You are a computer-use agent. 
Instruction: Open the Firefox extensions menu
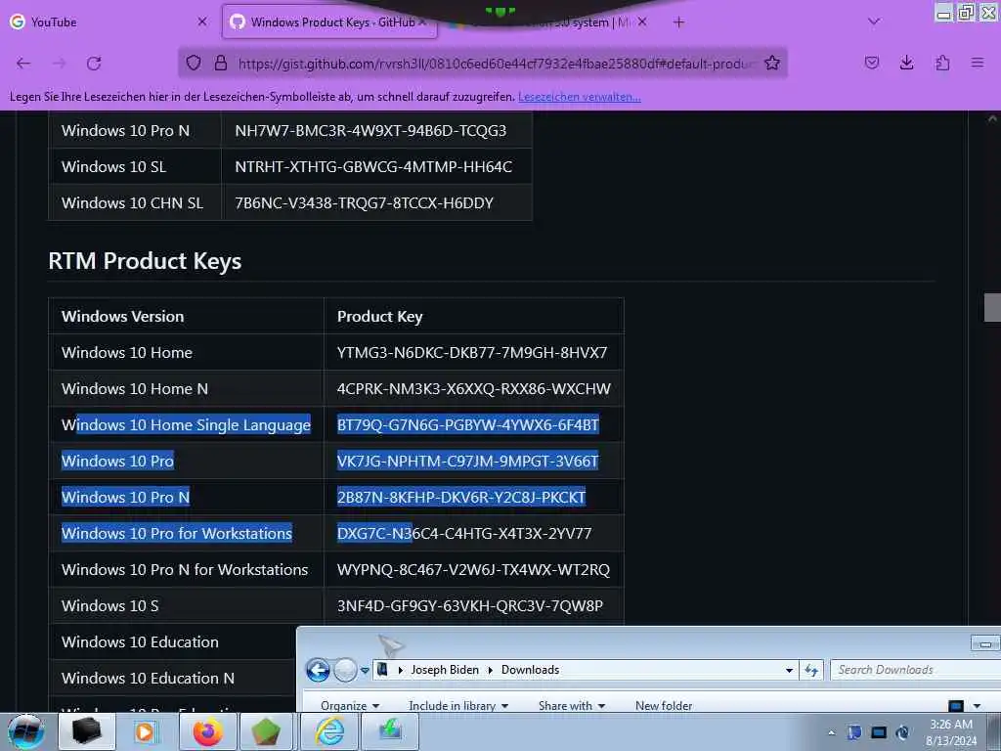pyautogui.click(x=942, y=63)
